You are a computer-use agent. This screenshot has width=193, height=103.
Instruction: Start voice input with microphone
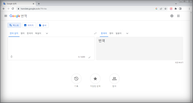coord(12,57)
